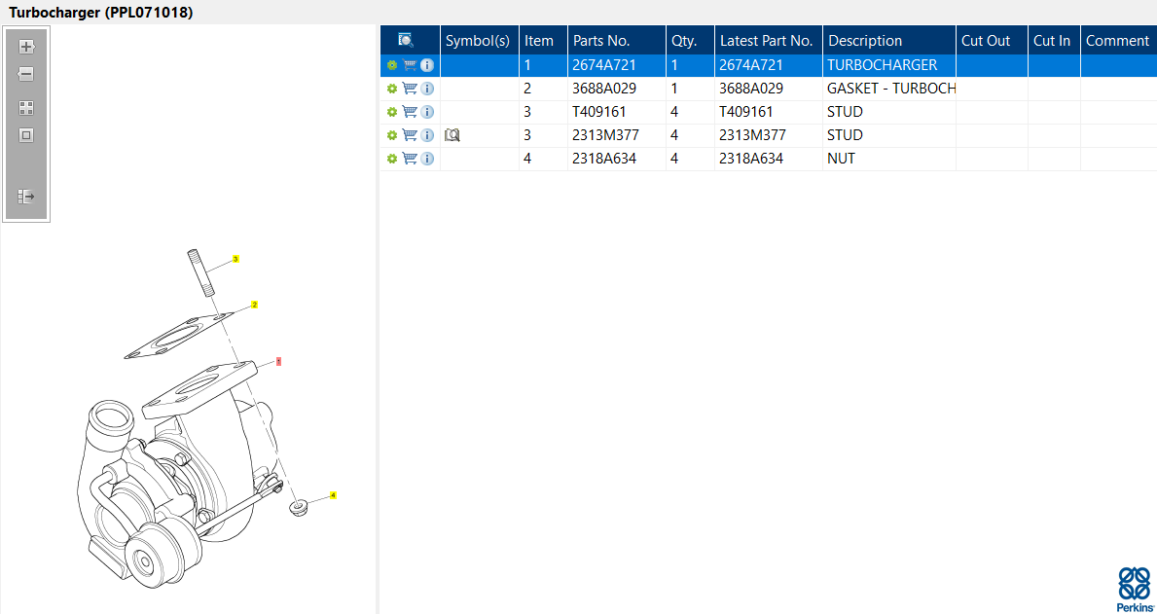The width and height of the screenshot is (1157, 614).
Task: Click the STUD description in 2313M377 row
Action: tap(845, 135)
